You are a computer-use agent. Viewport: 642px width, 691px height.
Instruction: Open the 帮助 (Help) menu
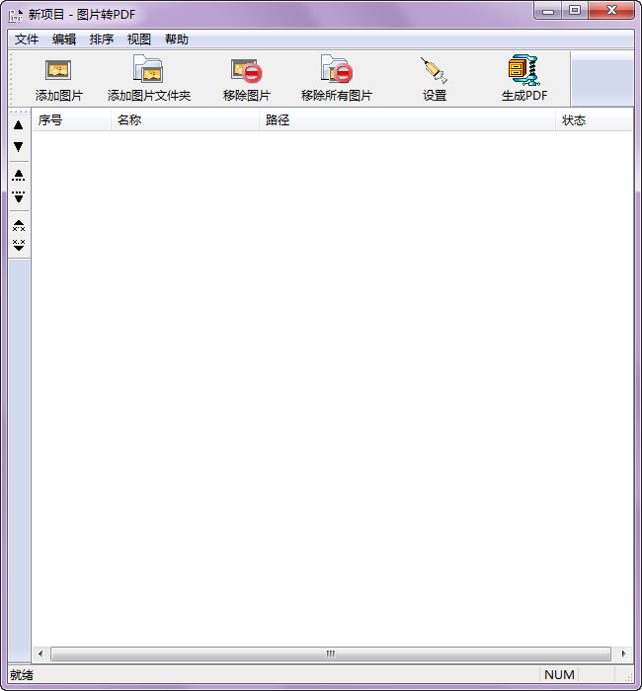[177, 39]
